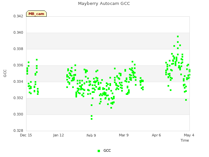Select the 0.330 y-axis label

(18, 114)
